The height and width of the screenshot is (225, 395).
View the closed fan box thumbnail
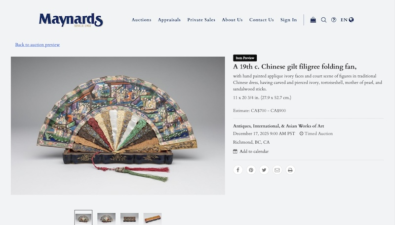(153, 218)
